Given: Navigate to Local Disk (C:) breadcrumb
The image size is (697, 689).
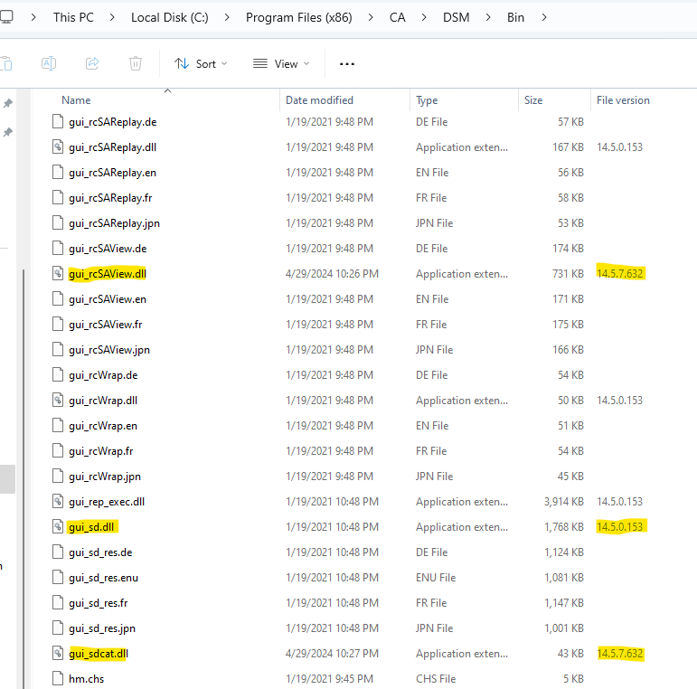Looking at the screenshot, I should 169,17.
